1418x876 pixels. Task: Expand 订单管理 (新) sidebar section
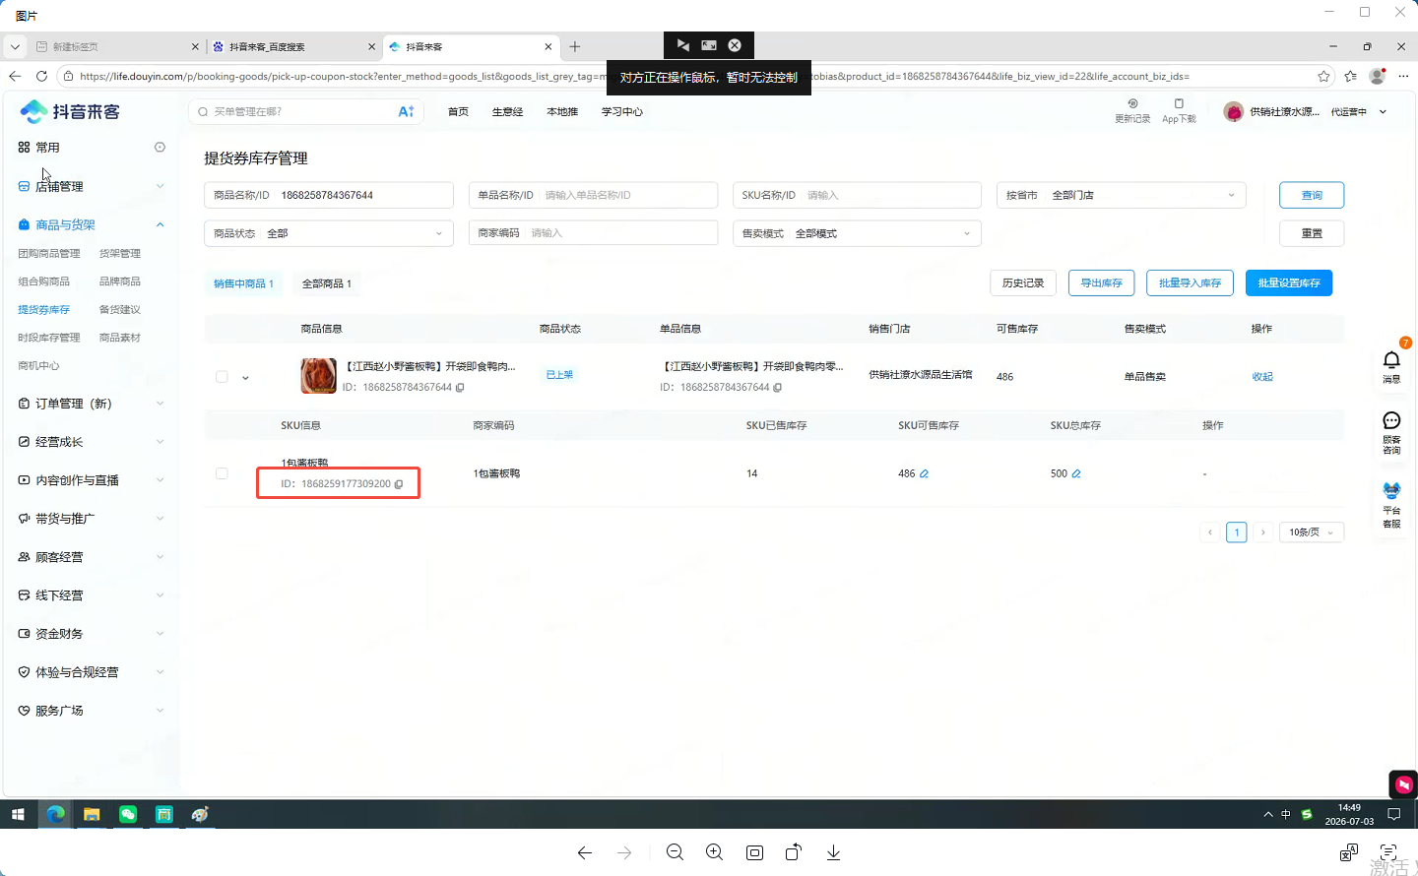click(92, 404)
